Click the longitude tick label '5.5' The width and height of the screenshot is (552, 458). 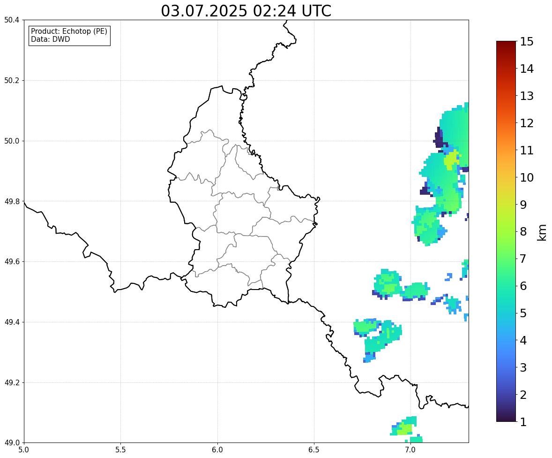pos(120,450)
